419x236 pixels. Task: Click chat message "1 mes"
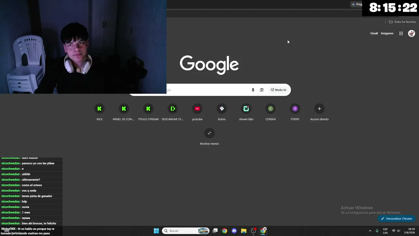point(26,212)
